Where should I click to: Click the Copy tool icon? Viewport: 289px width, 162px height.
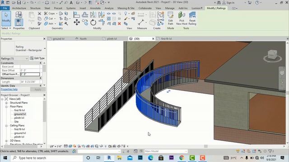[85, 22]
